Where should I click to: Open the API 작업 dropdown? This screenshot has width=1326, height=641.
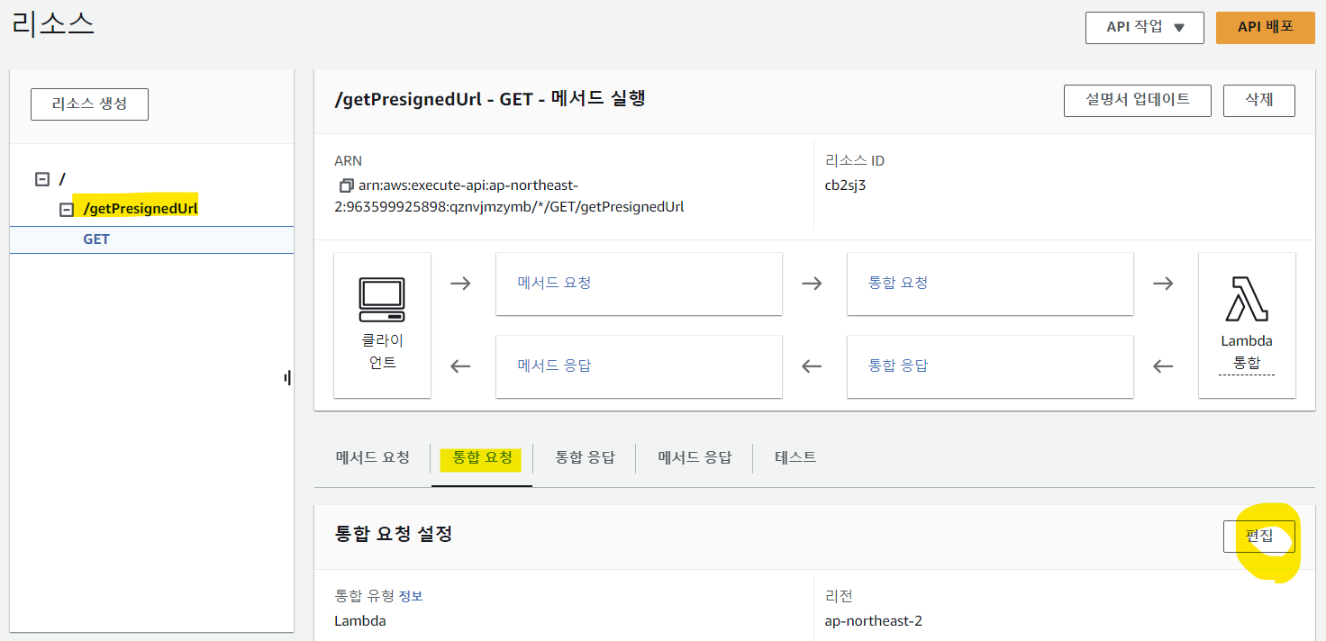pos(1144,27)
